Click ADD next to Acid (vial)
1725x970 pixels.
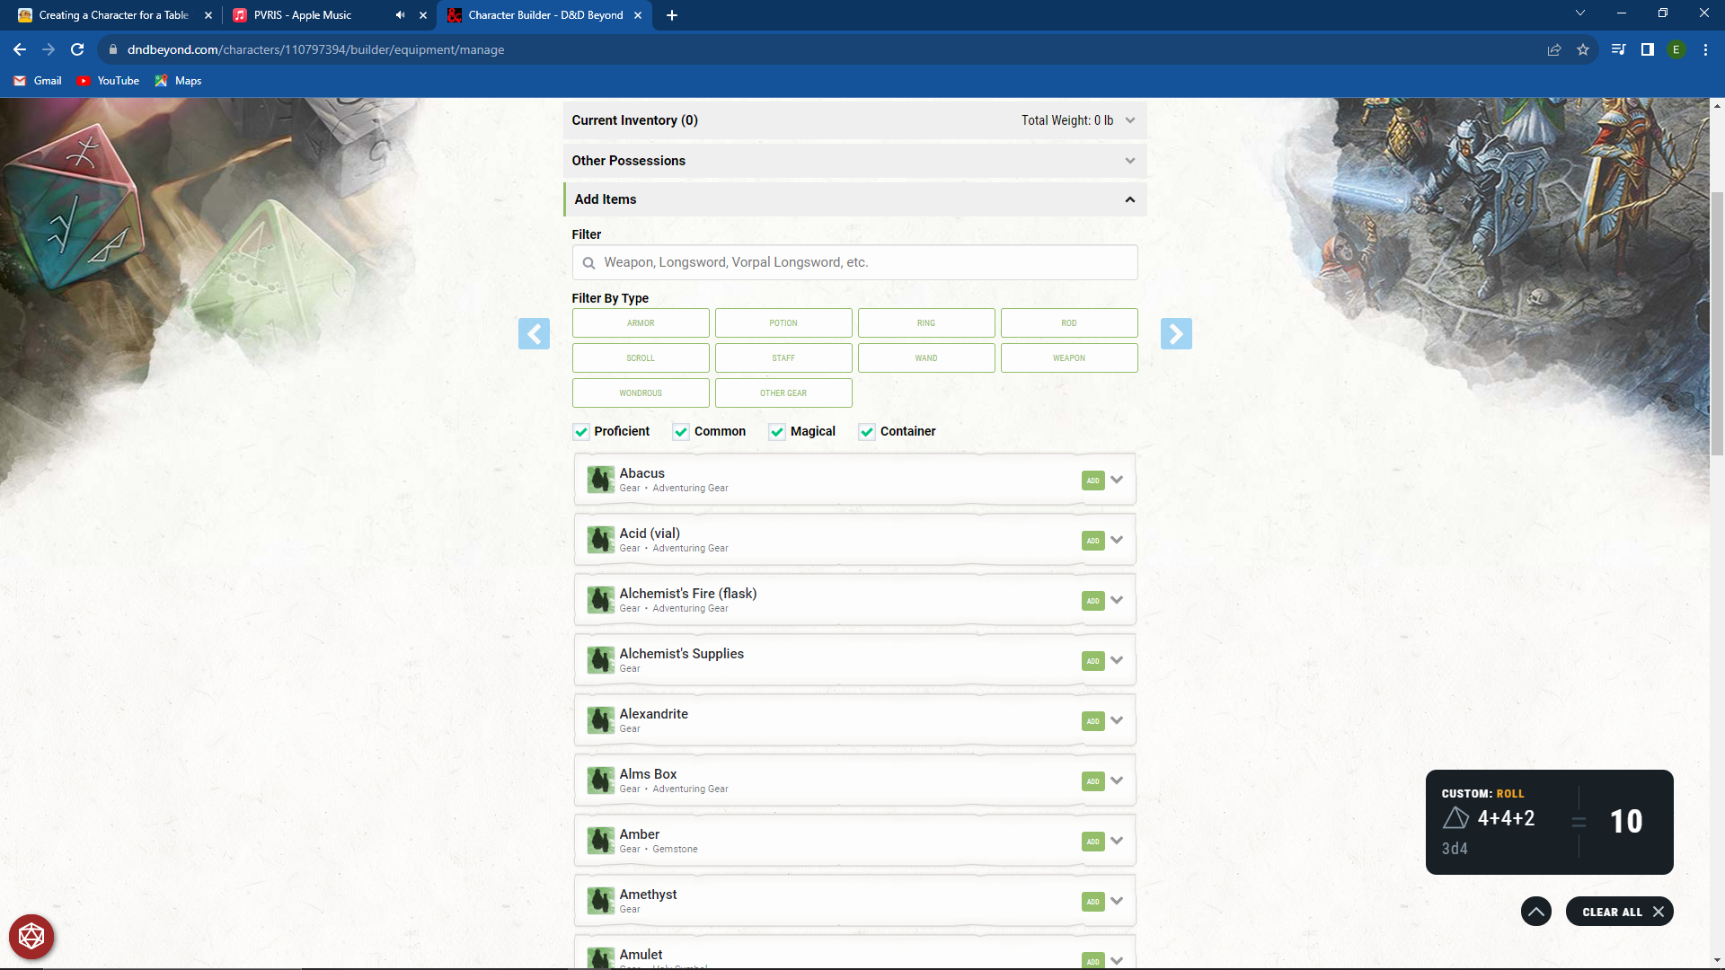pyautogui.click(x=1092, y=540)
